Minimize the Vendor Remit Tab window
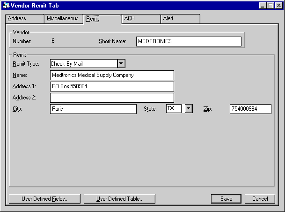 point(263,6)
